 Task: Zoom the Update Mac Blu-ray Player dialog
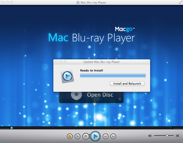click(x=65, y=62)
